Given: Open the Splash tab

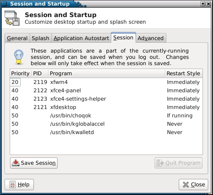Looking at the screenshot, I should [x=41, y=38].
